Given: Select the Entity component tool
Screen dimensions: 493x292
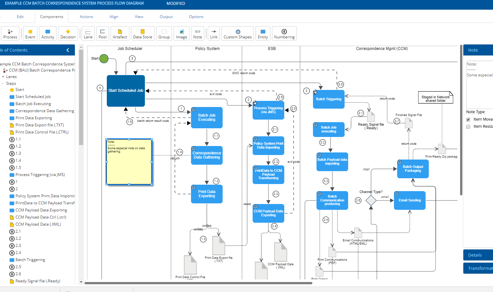Looking at the screenshot, I should click(263, 34).
